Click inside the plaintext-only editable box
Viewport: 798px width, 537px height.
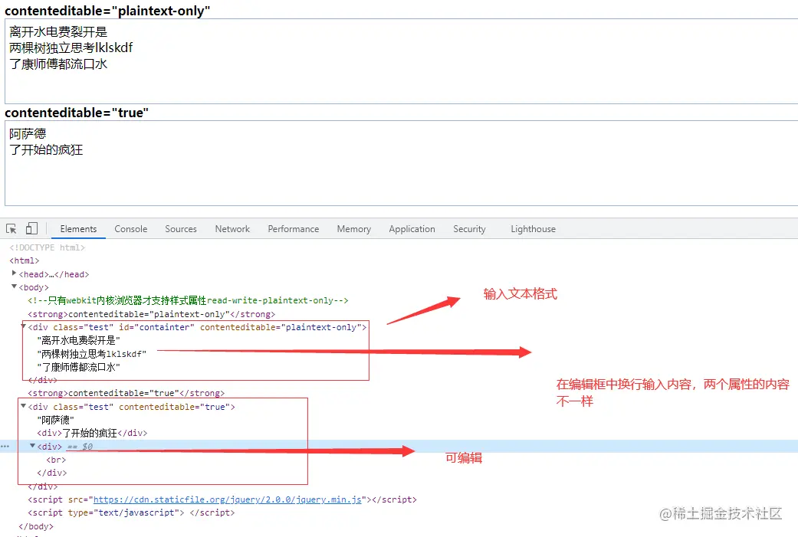pos(401,61)
